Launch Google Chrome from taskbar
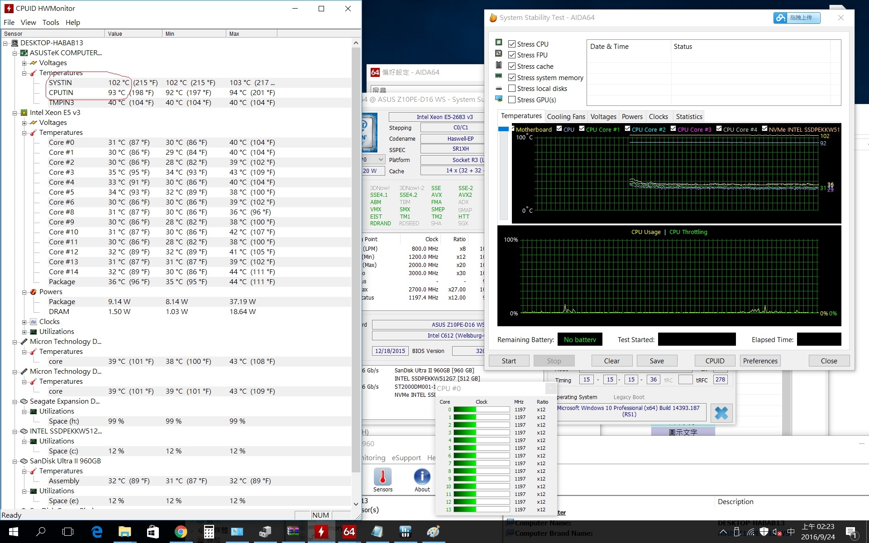 click(181, 532)
